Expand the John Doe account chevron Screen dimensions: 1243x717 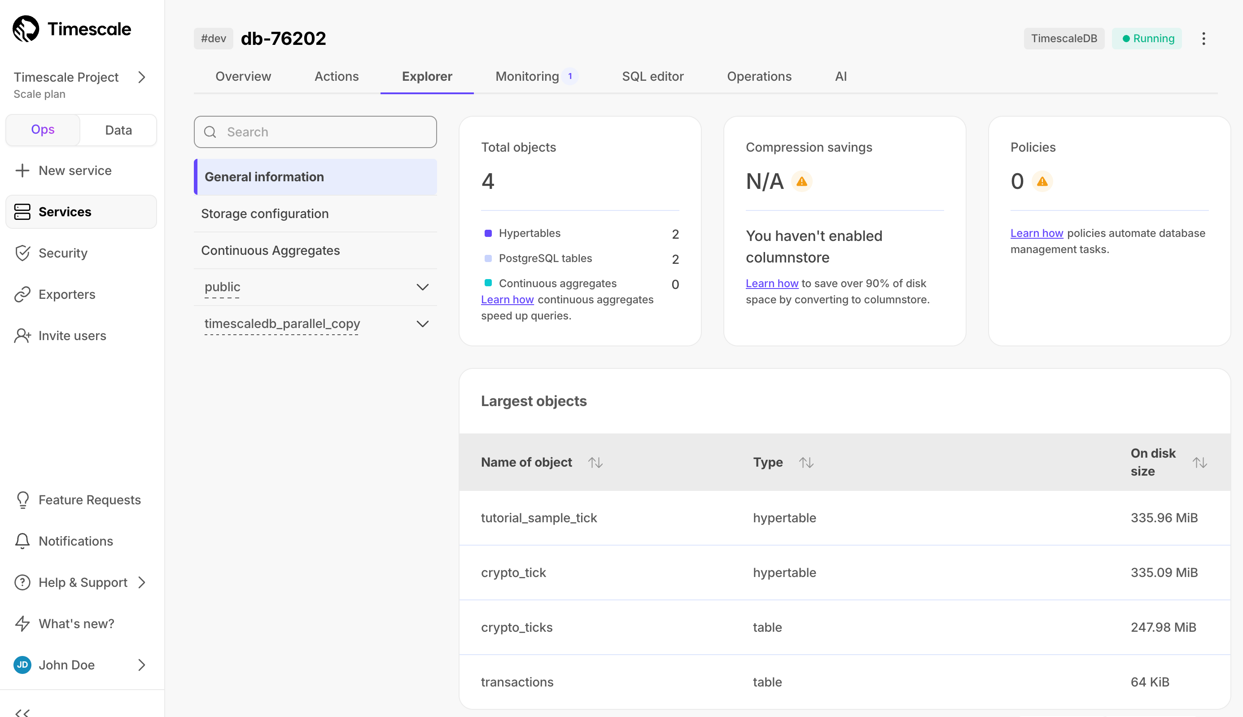coord(142,665)
